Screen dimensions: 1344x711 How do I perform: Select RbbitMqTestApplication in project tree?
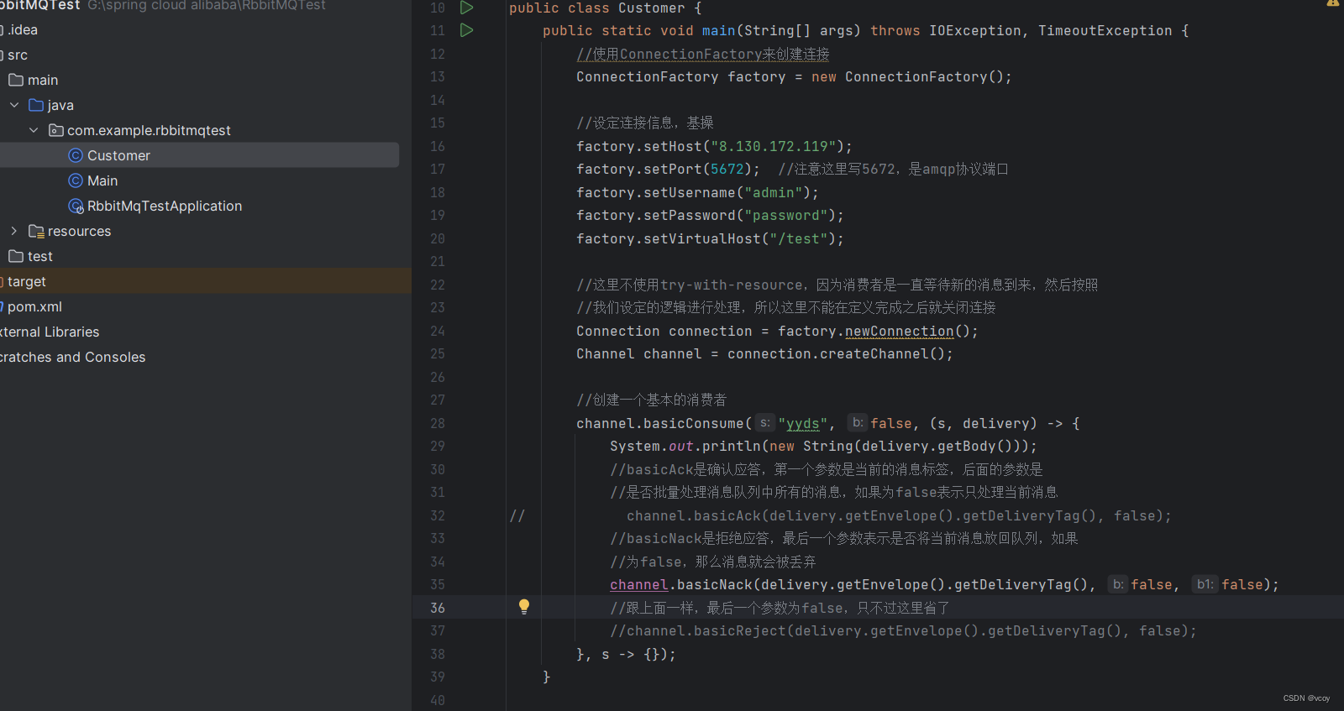199,206
